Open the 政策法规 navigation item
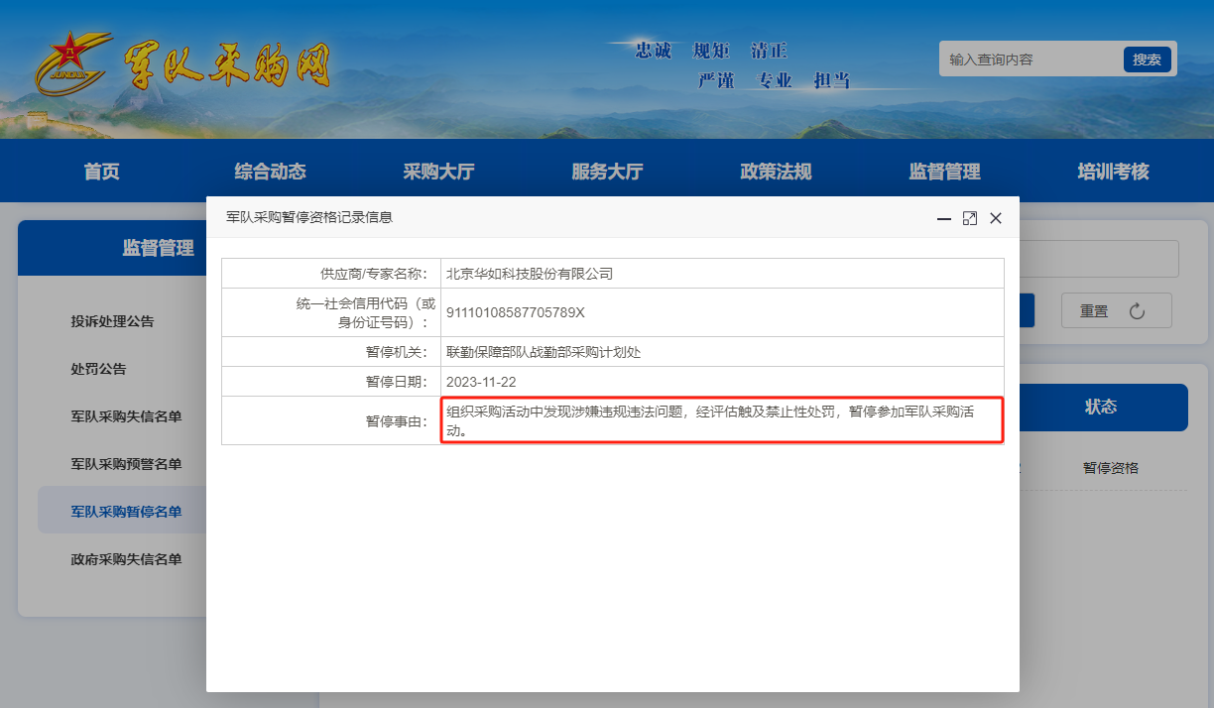Viewport: 1214px width, 708px height. click(776, 172)
